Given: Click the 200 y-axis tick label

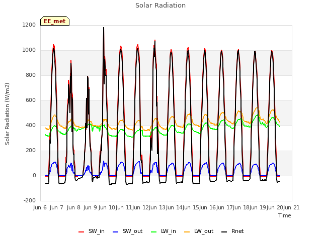Looking at the screenshot, I should click(31, 151).
